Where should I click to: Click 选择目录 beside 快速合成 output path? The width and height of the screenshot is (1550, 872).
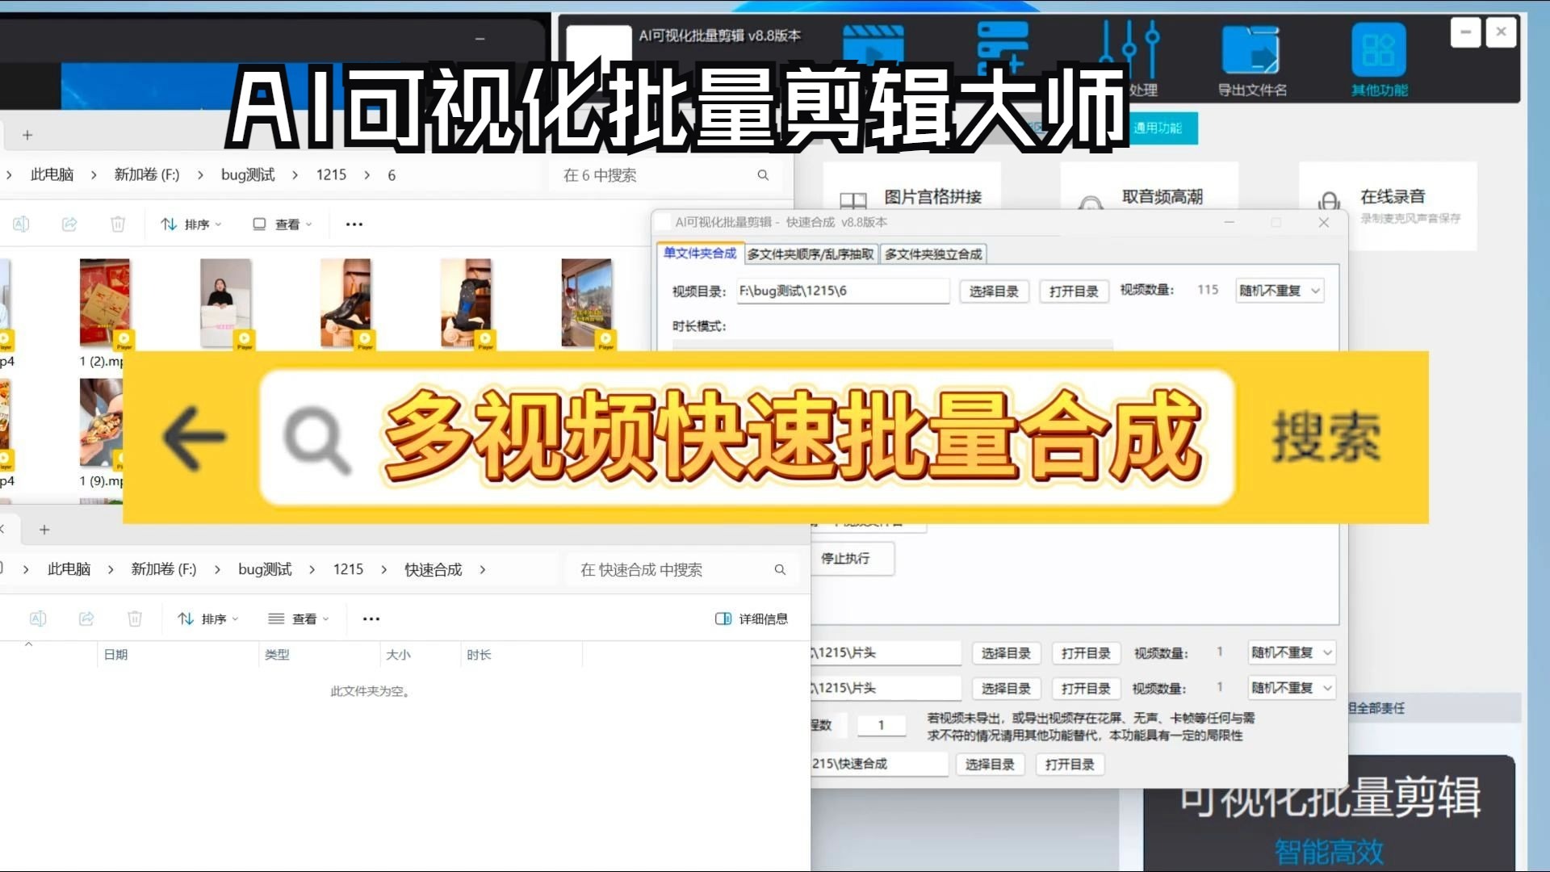tap(990, 765)
